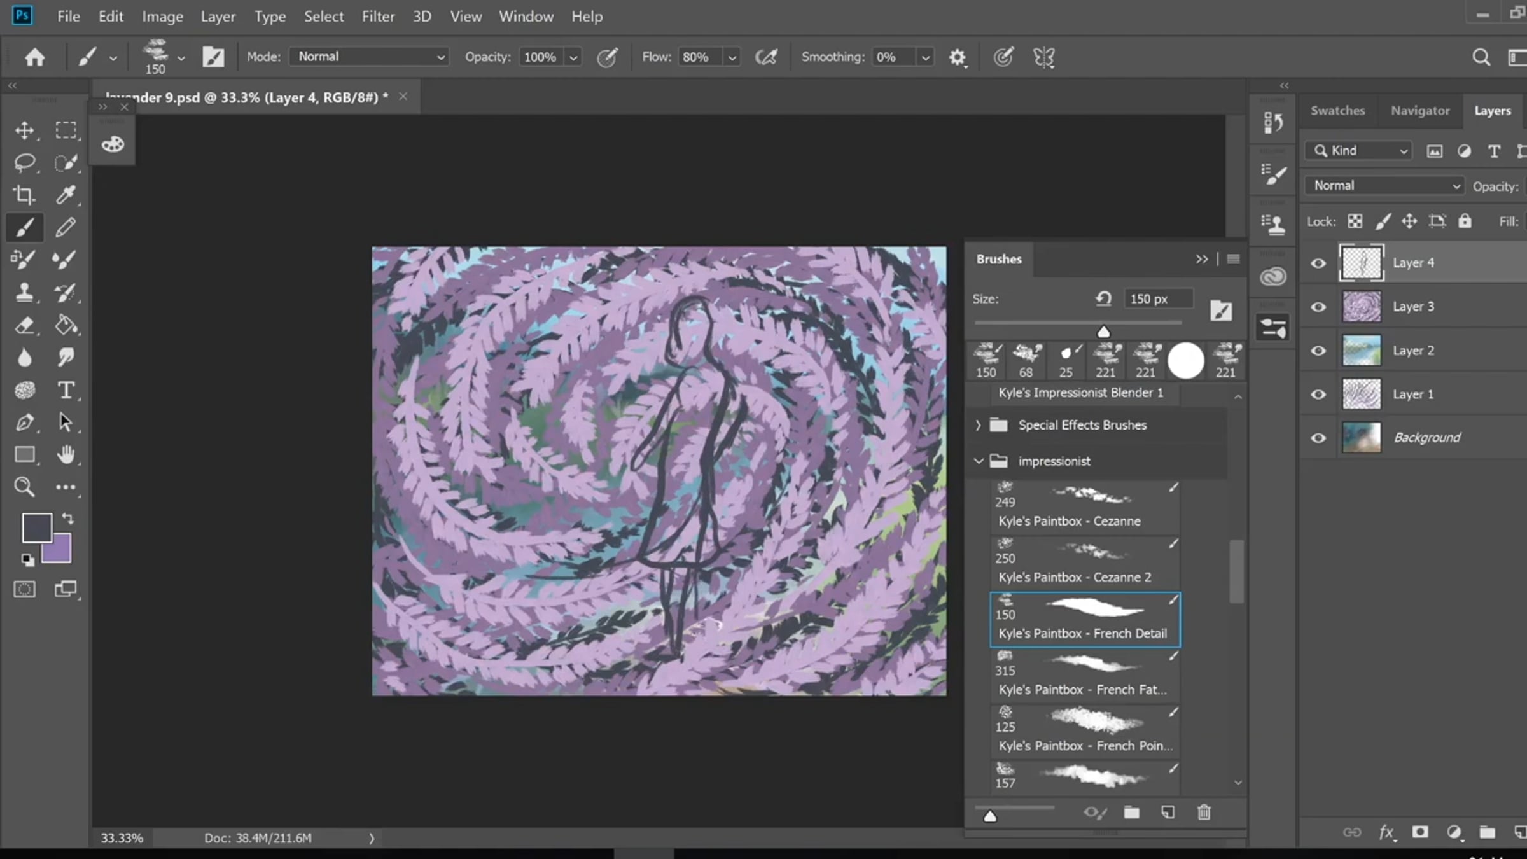1527x859 pixels.
Task: Delete brush with trash icon
Action: pyautogui.click(x=1204, y=812)
